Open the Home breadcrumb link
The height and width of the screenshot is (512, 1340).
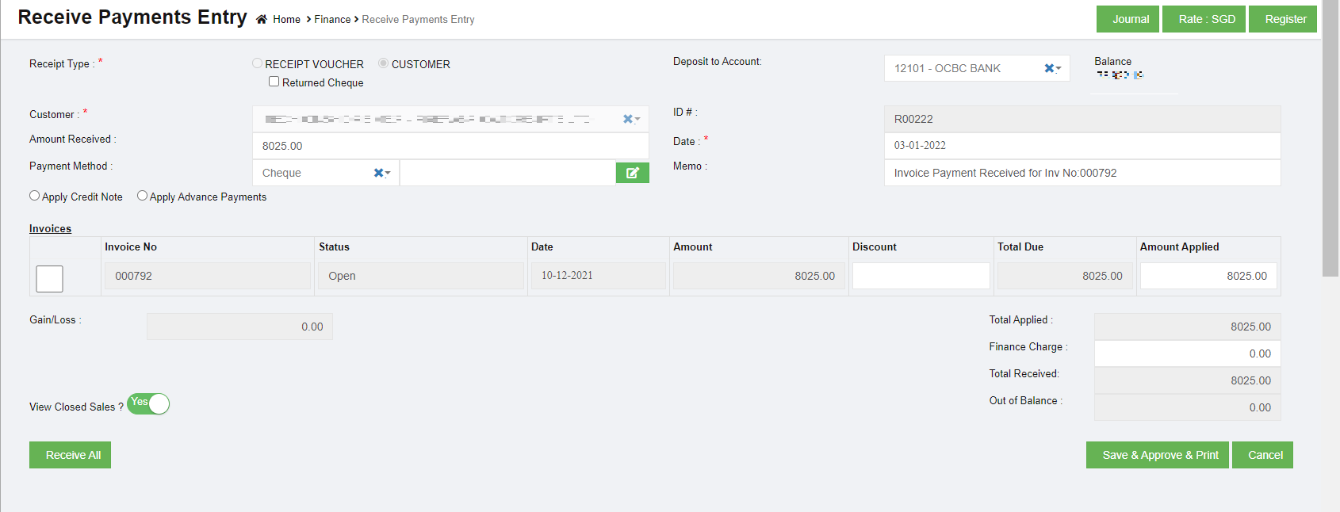(x=286, y=20)
